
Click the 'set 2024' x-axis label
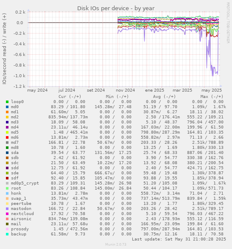(96, 90)
